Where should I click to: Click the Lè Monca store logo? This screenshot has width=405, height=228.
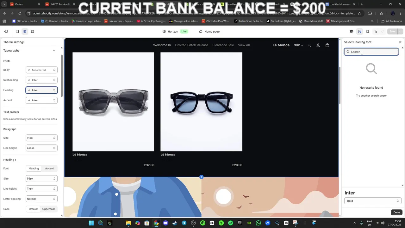tap(281, 45)
